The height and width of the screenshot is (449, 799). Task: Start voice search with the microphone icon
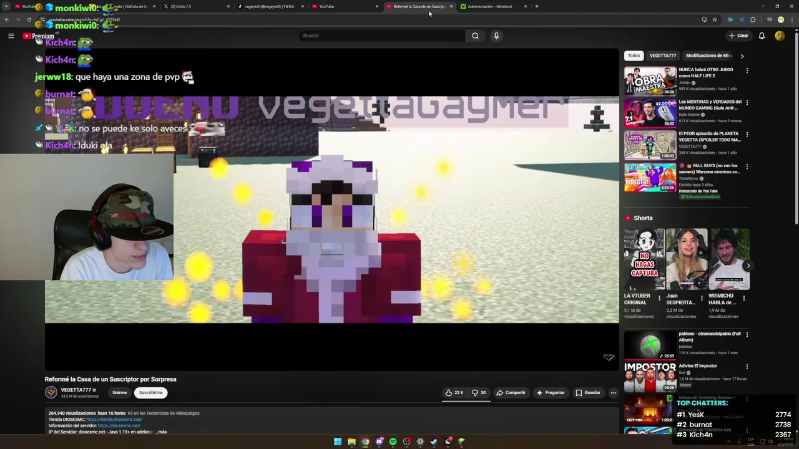point(496,36)
